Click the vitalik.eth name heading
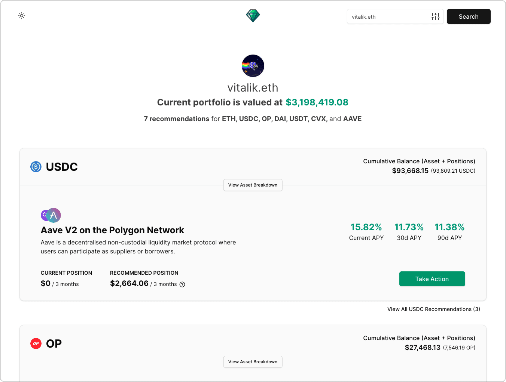 [x=253, y=88]
